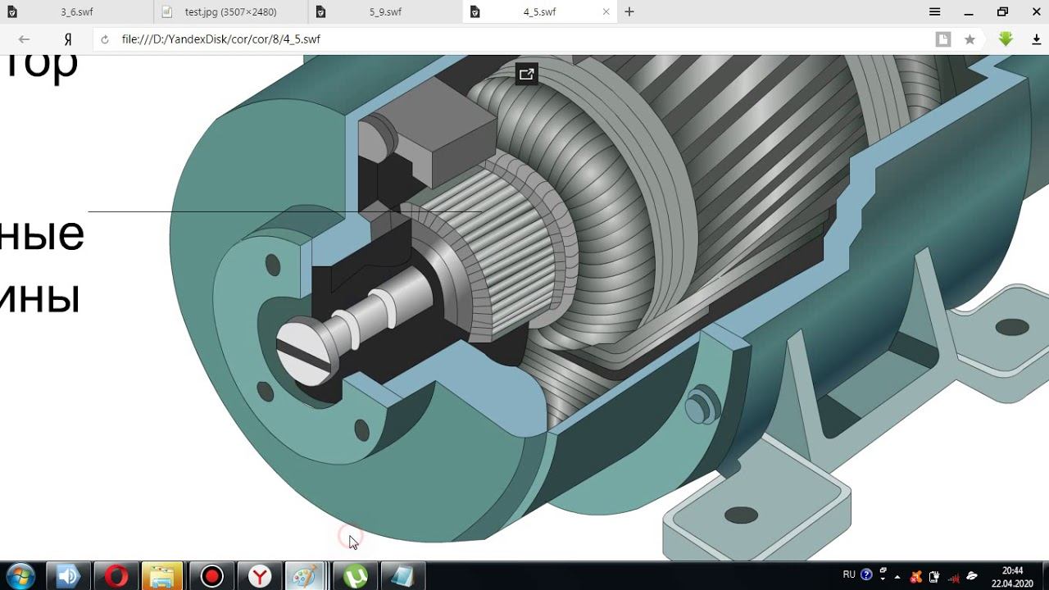1049x590 pixels.
Task: Toggle reader mode icon in address bar
Action: [x=943, y=39]
